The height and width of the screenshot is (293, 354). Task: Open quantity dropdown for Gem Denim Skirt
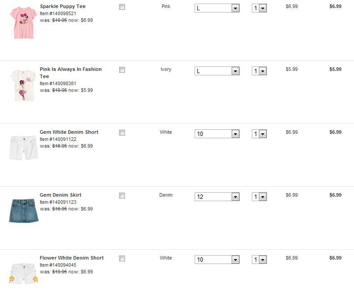[259, 197]
